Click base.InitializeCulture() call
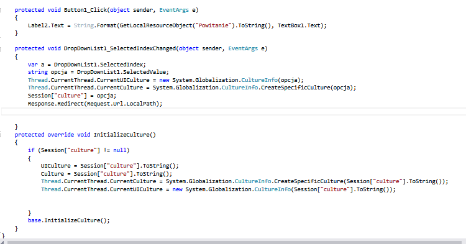The image size is (466, 244). point(68,220)
